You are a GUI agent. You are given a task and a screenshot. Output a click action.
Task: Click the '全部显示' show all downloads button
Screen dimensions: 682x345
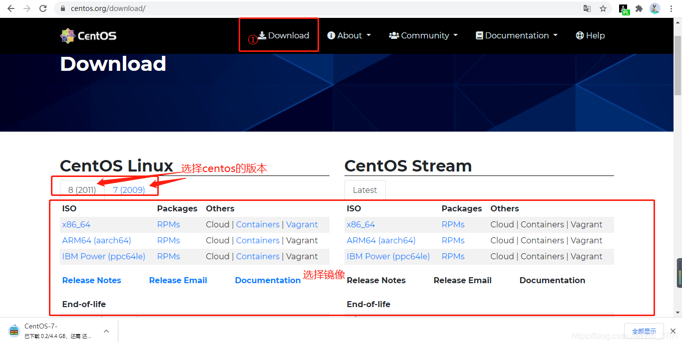(x=644, y=331)
